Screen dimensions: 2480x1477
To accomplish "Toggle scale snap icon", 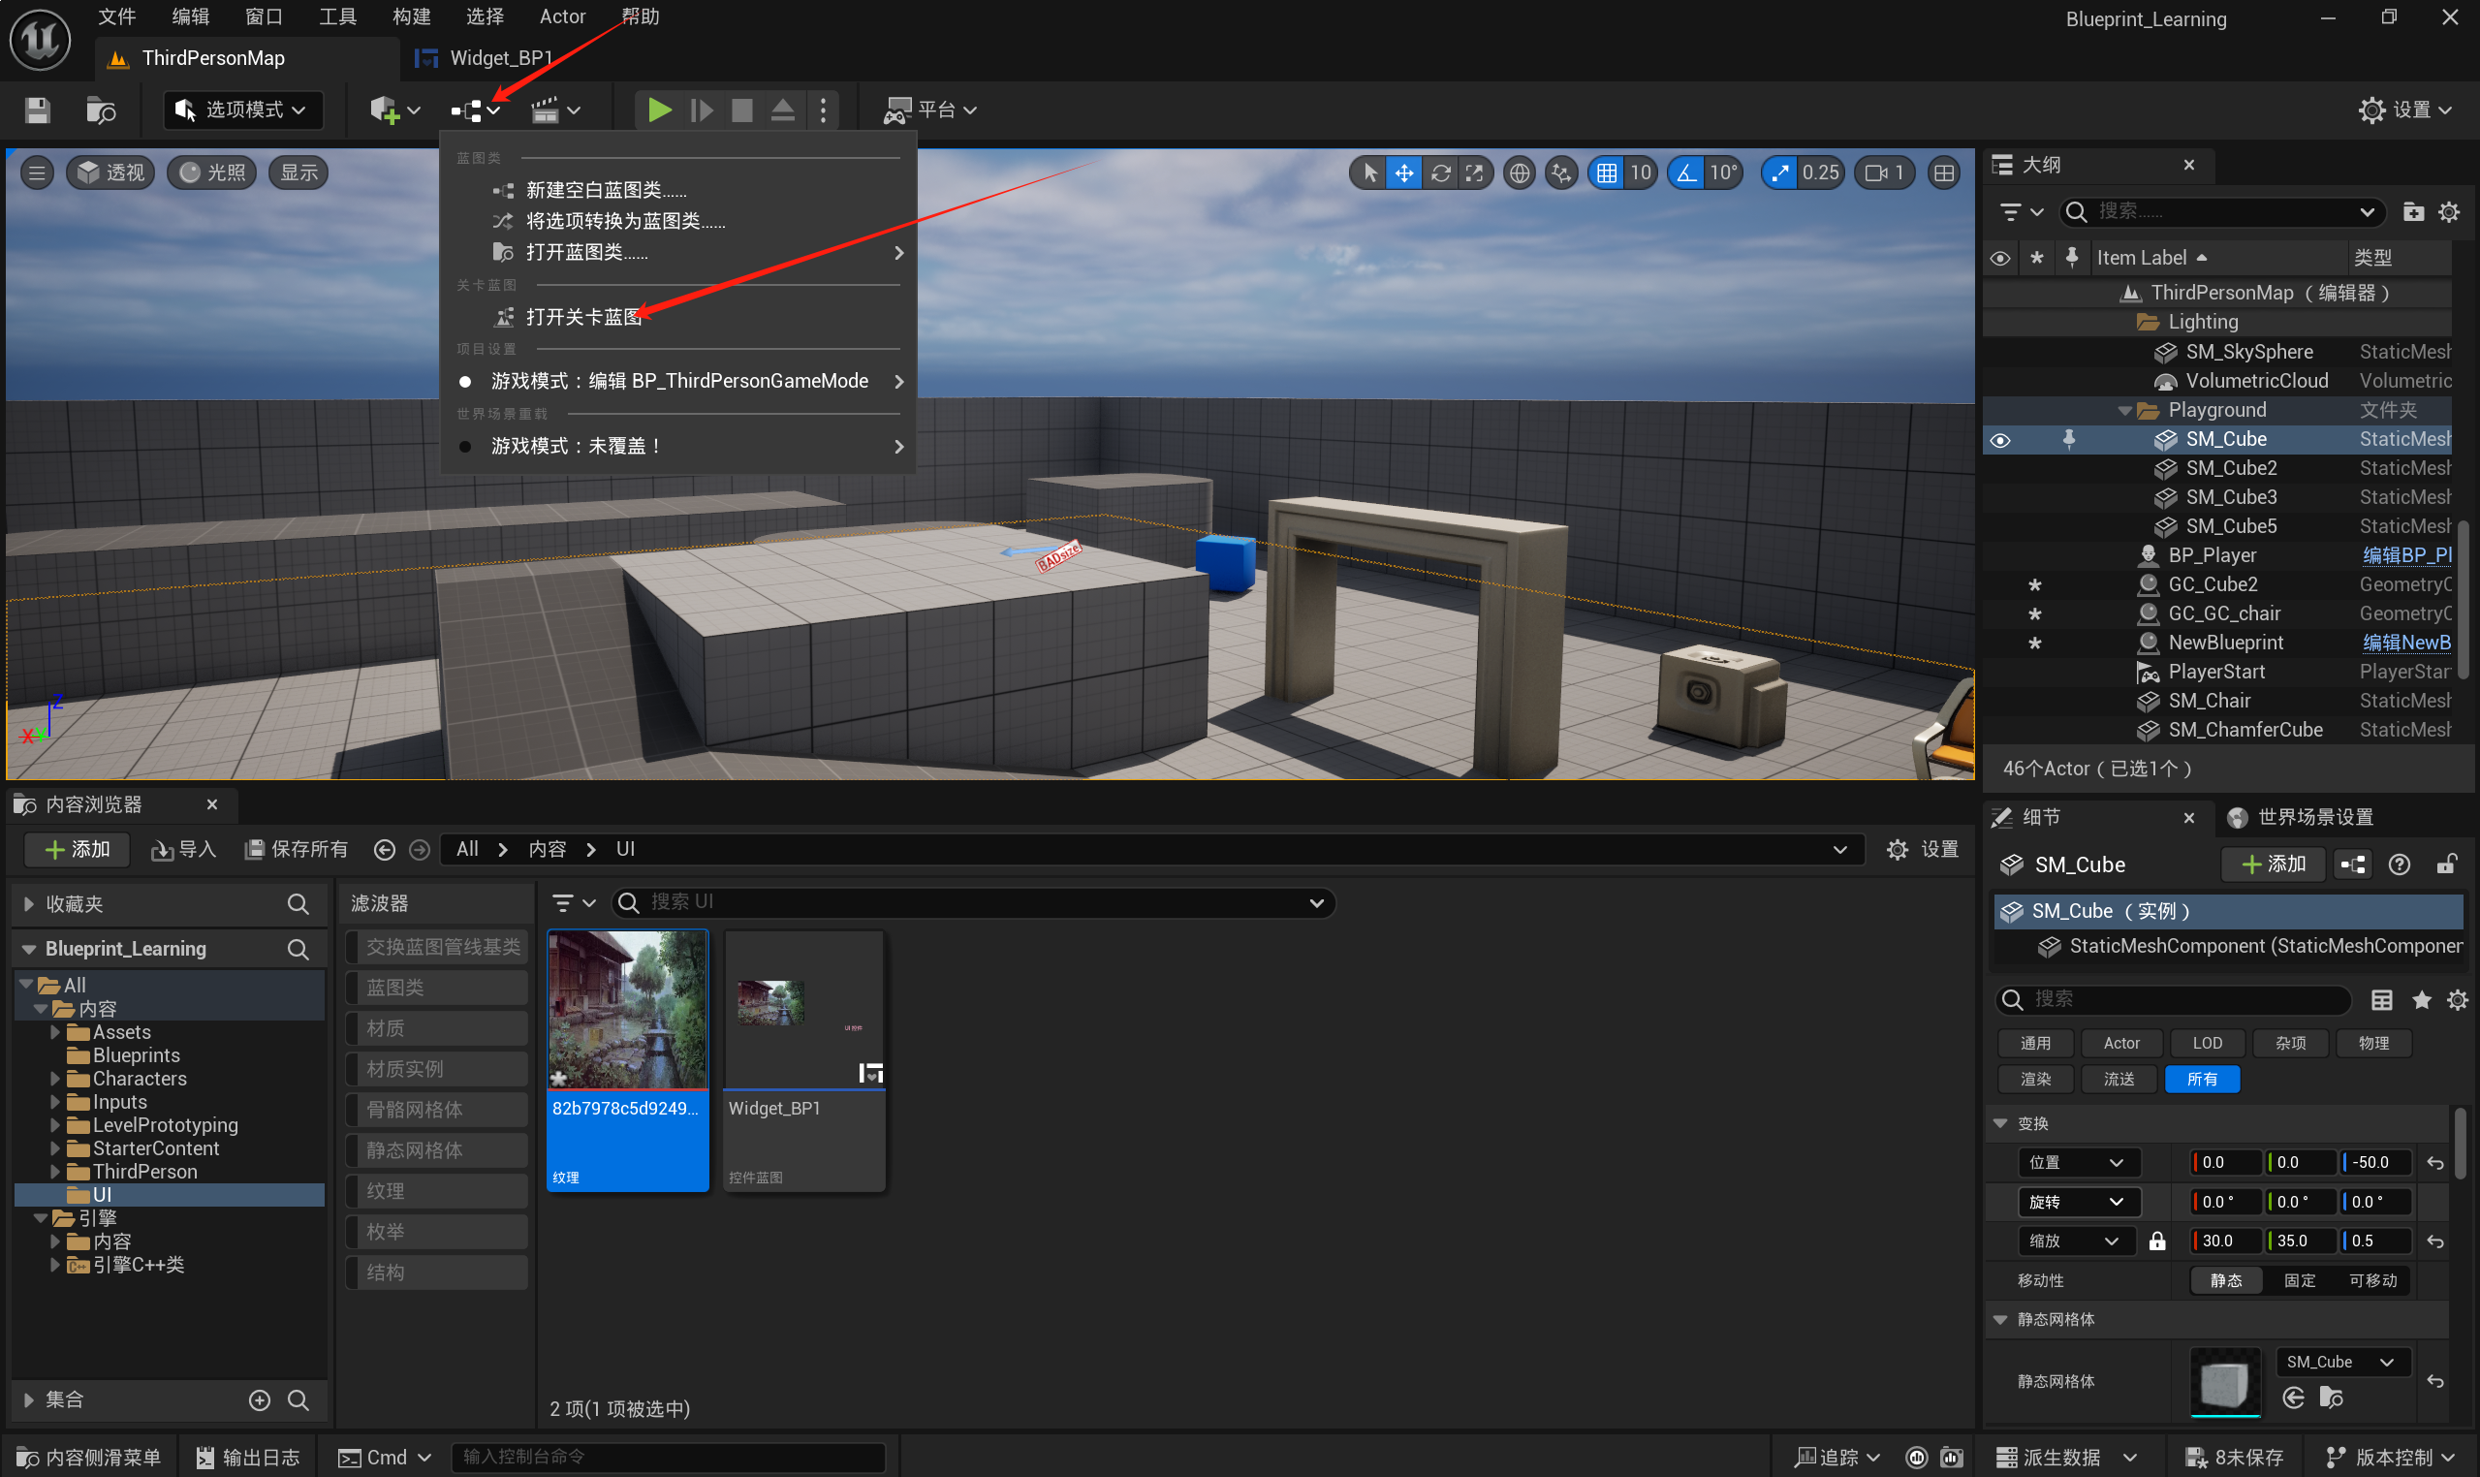I will pos(1779,173).
